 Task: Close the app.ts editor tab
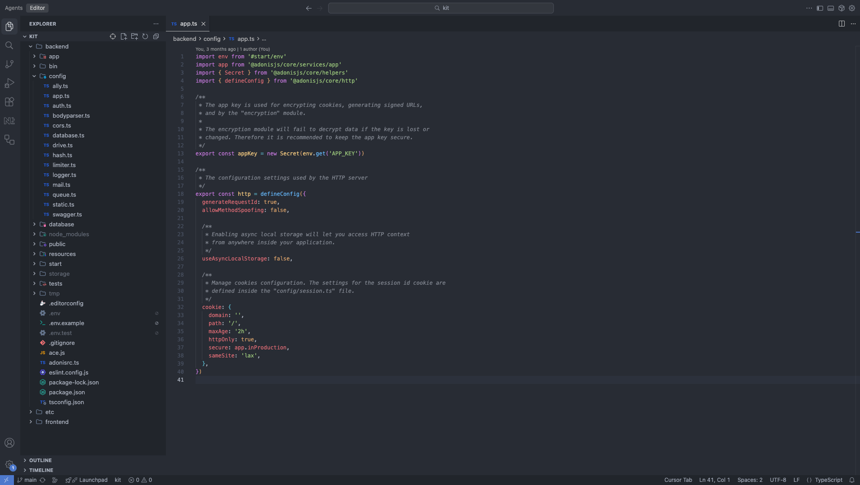click(204, 24)
